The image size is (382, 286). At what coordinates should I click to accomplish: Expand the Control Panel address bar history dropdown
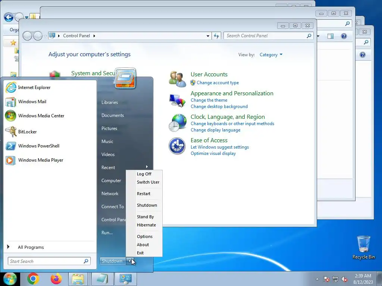click(208, 36)
